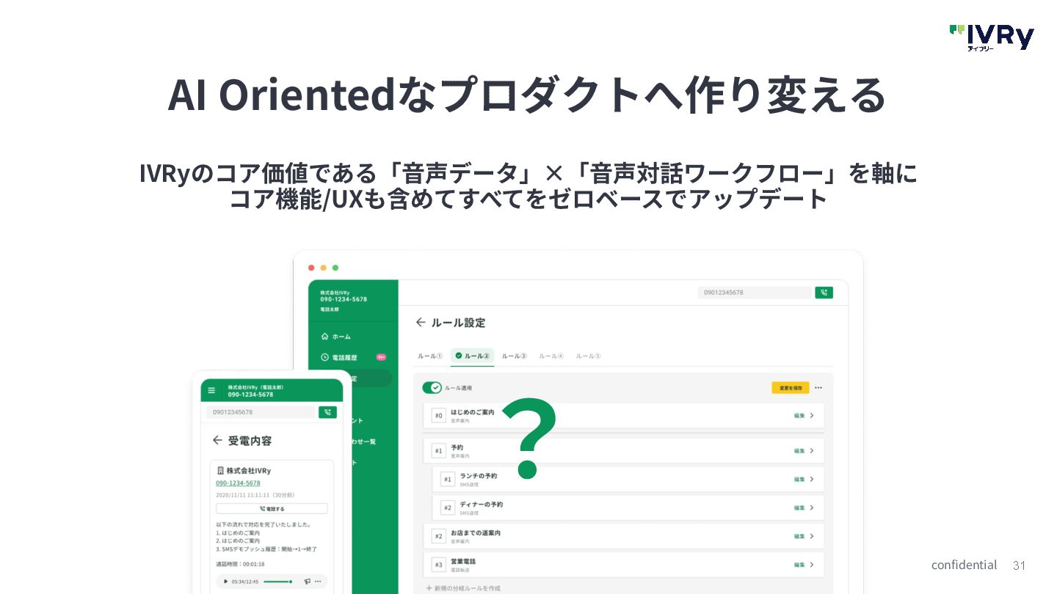Screen dimensions: 1057x594
Task: Click the 営業電話 rule title
Action: [x=463, y=561]
